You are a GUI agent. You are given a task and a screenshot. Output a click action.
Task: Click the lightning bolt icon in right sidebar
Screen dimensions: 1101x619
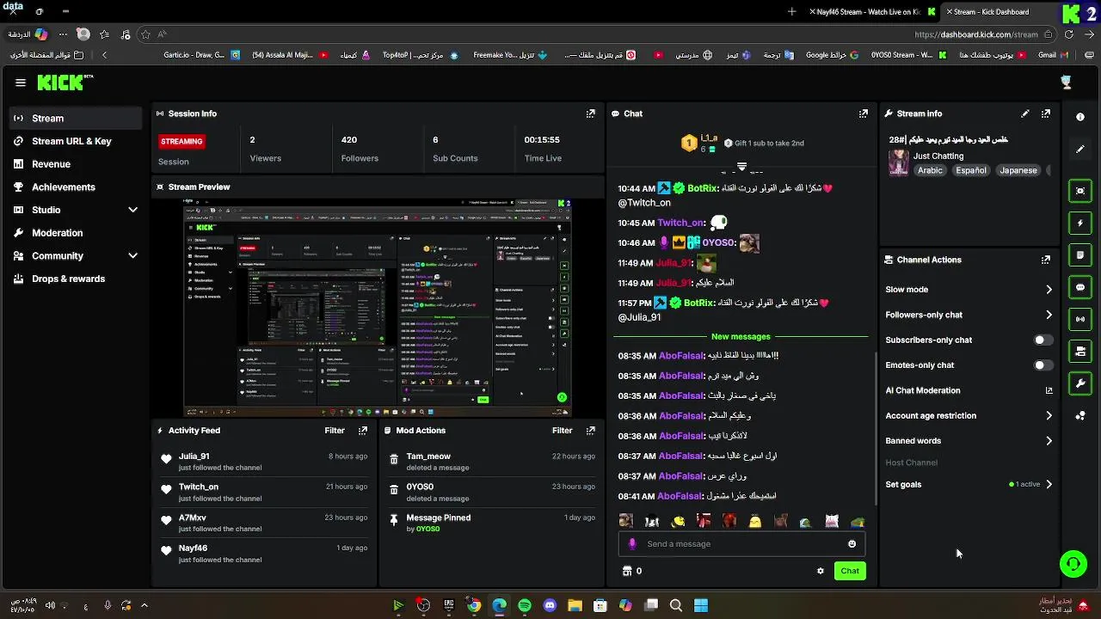click(x=1080, y=224)
